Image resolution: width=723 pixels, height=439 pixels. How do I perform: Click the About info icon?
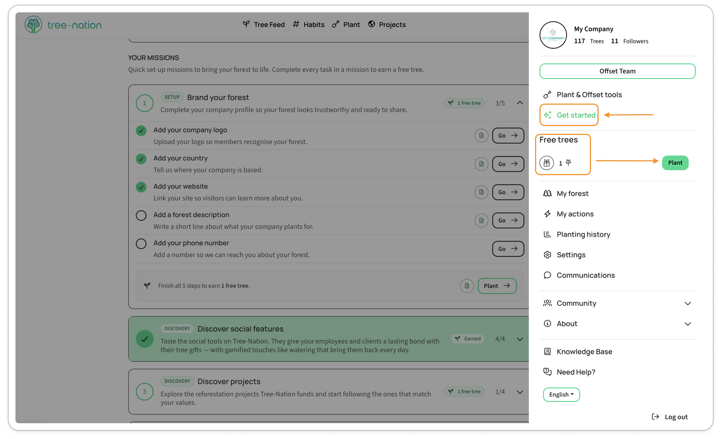[547, 324]
